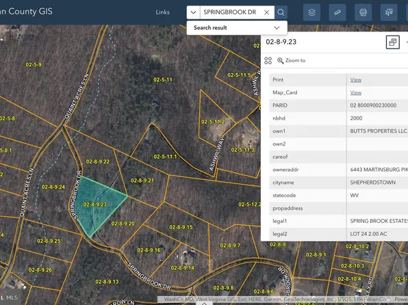Click the LOT 24 2.00 AC value

[368, 234]
